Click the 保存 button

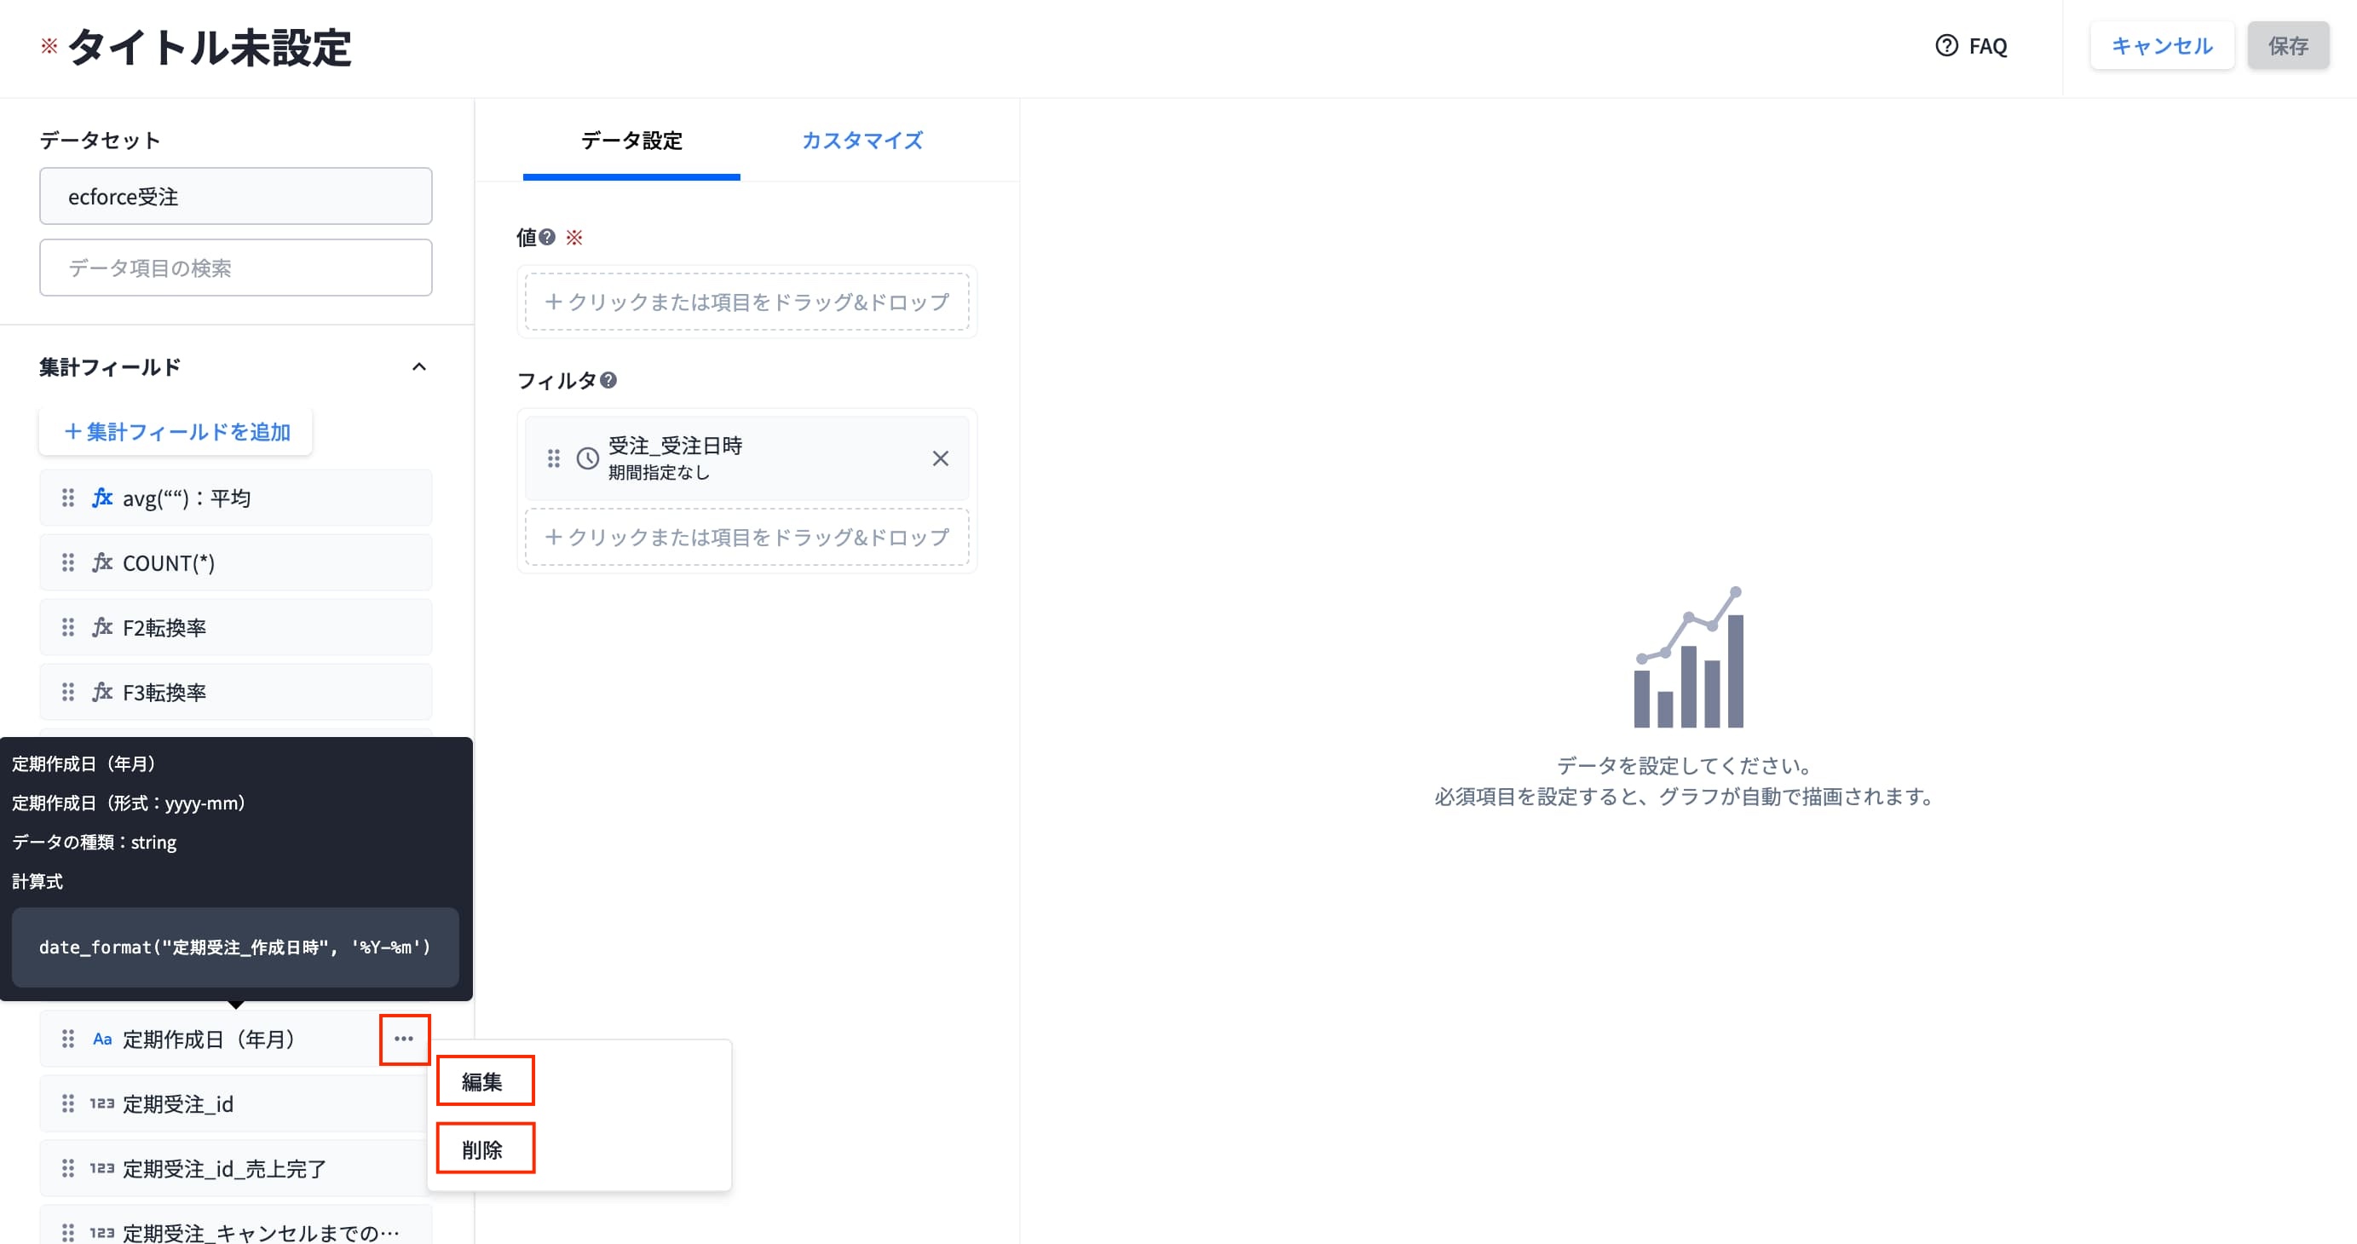tap(2287, 46)
